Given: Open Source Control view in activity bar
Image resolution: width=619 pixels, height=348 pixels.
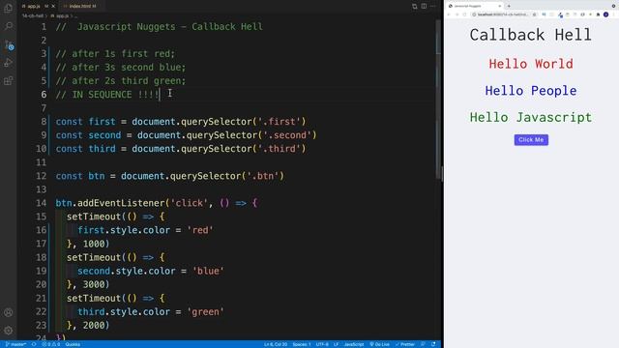Looking at the screenshot, I should tap(9, 44).
